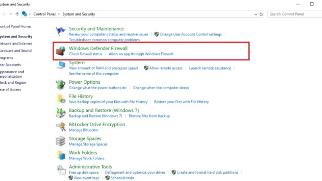Image resolution: width=322 pixels, height=181 pixels.
Task: Click the Power Options battery icon
Action: click(x=61, y=85)
